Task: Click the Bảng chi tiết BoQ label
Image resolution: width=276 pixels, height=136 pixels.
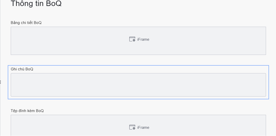Action: [26, 23]
